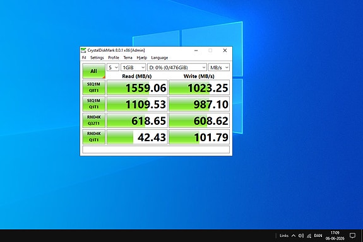Run the RND4K Q32T1 test
This screenshot has width=363, height=242.
coord(94,120)
